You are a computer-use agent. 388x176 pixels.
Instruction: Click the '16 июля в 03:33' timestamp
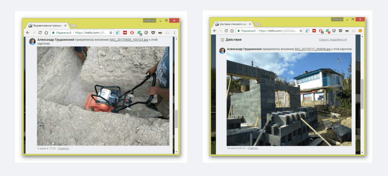tap(236, 148)
